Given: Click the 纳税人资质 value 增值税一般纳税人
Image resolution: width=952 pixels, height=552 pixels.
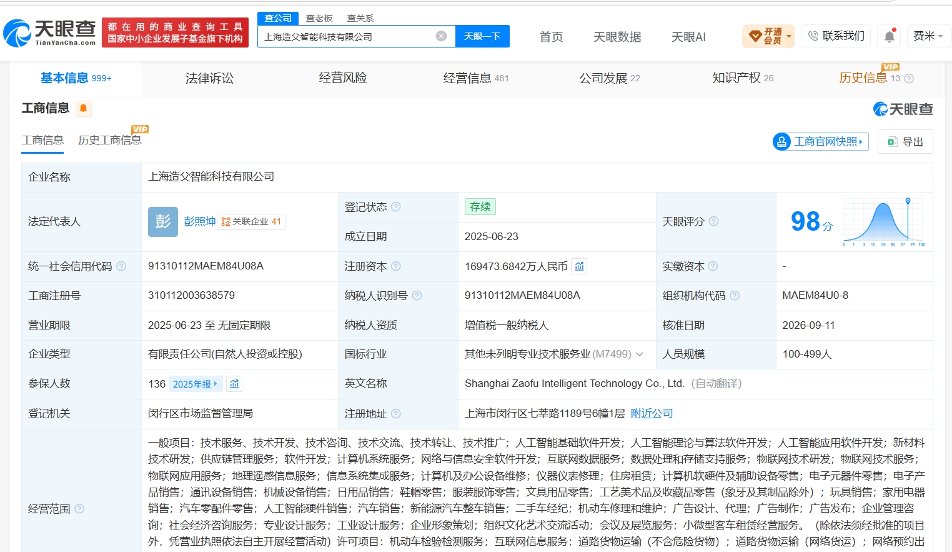Looking at the screenshot, I should coord(507,325).
